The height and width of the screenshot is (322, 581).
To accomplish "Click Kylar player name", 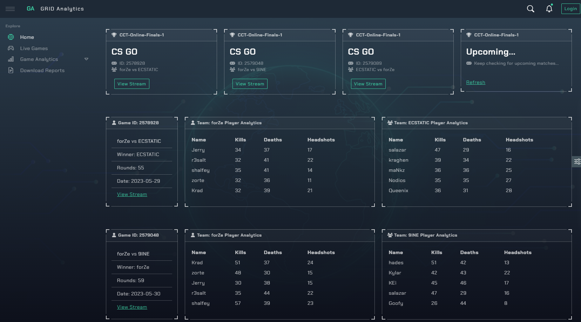I will click(x=395, y=273).
